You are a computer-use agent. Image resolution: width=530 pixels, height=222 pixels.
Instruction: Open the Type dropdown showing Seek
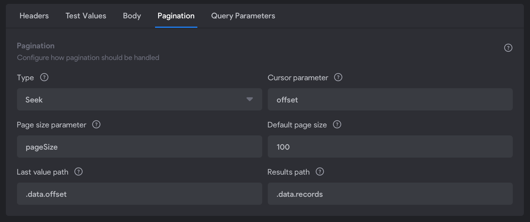[139, 99]
